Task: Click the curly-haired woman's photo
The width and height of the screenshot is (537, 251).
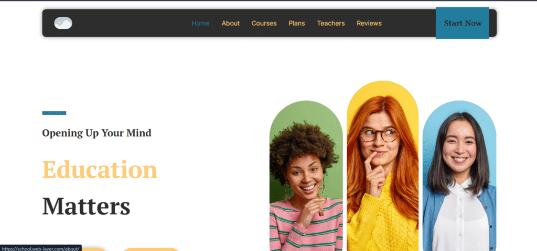Action: point(306,176)
